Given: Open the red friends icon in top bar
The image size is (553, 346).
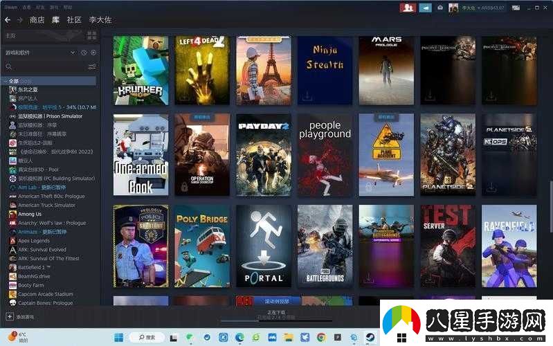Looking at the screenshot, I should click(x=408, y=8).
